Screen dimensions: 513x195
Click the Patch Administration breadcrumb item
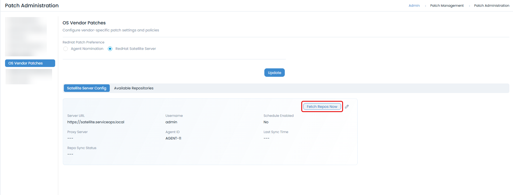[491, 6]
